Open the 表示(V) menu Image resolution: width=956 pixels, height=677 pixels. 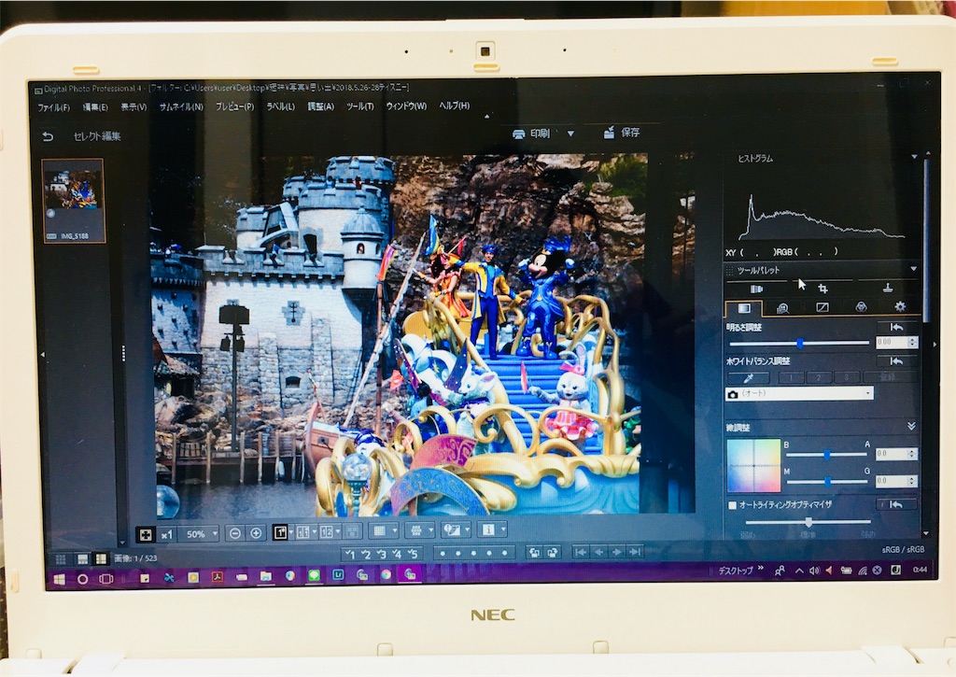click(x=134, y=106)
